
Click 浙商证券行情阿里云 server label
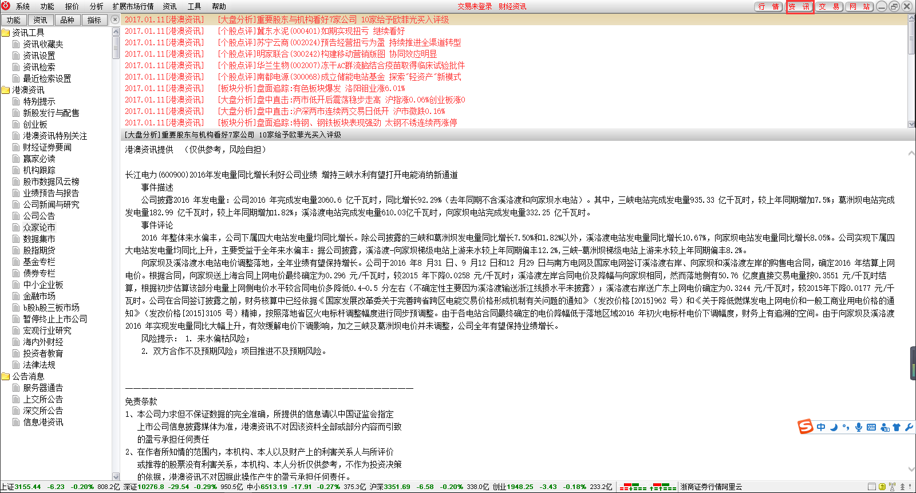pos(711,487)
